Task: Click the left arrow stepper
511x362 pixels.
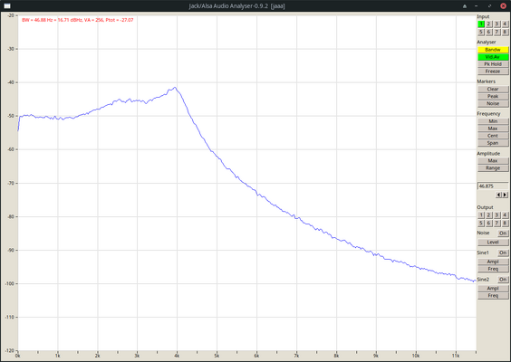Action: tap(498, 195)
